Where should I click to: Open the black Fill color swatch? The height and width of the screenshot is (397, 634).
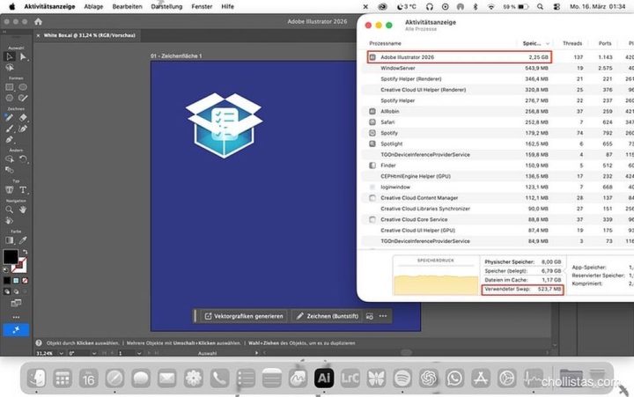[10, 257]
